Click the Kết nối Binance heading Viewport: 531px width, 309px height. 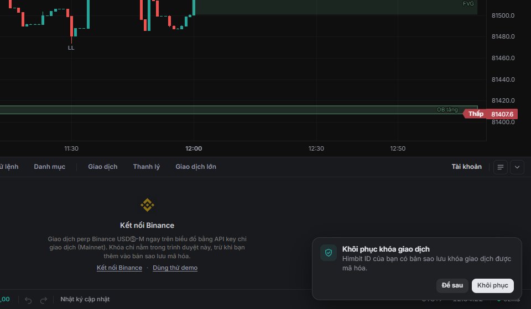coord(147,225)
